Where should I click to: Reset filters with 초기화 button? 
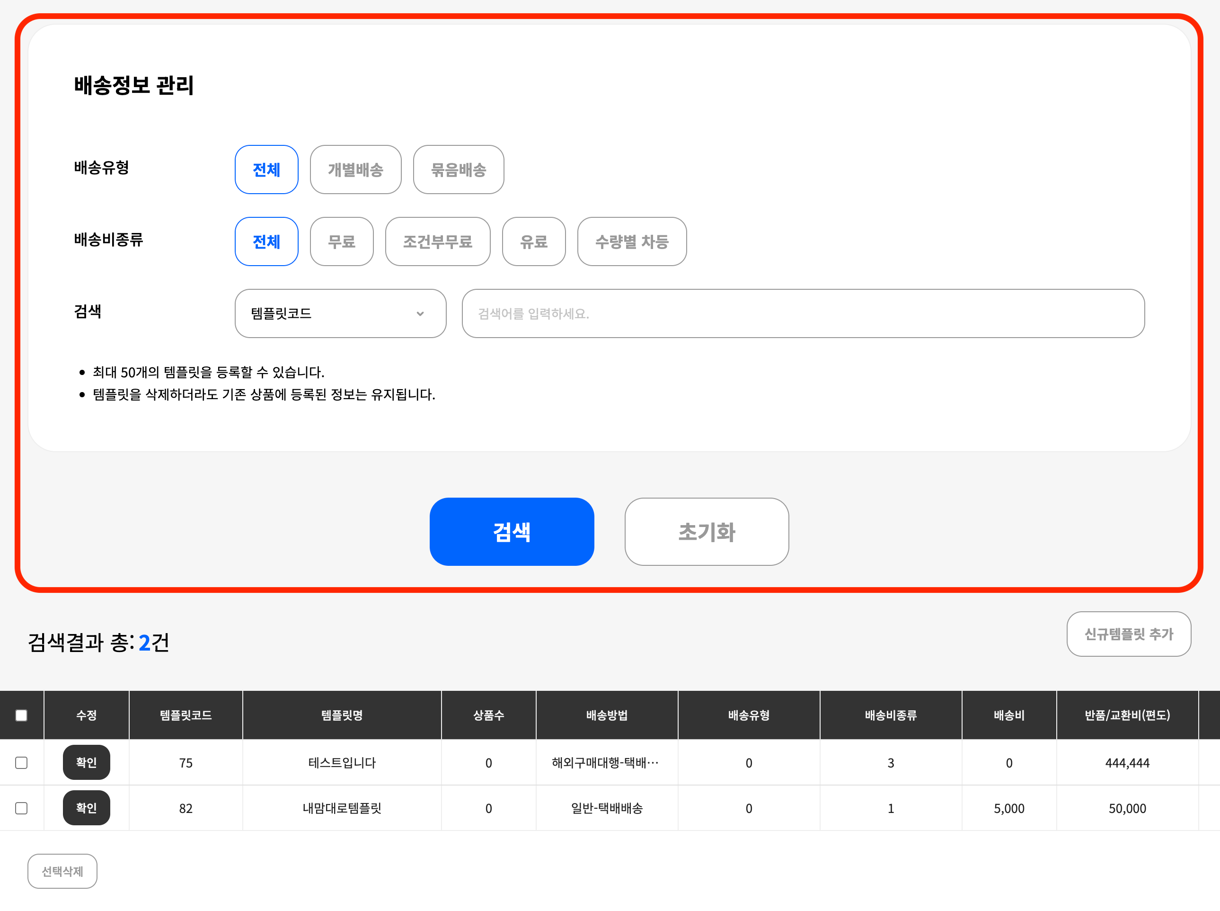707,532
